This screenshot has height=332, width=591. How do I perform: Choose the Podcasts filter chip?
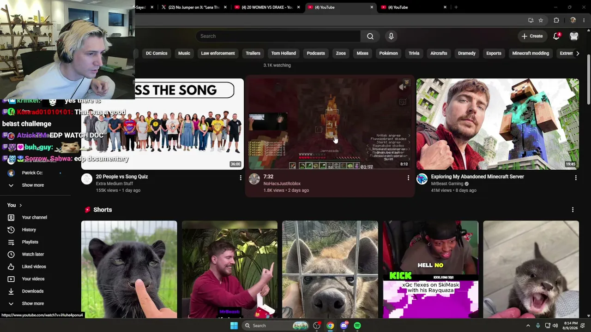(316, 53)
